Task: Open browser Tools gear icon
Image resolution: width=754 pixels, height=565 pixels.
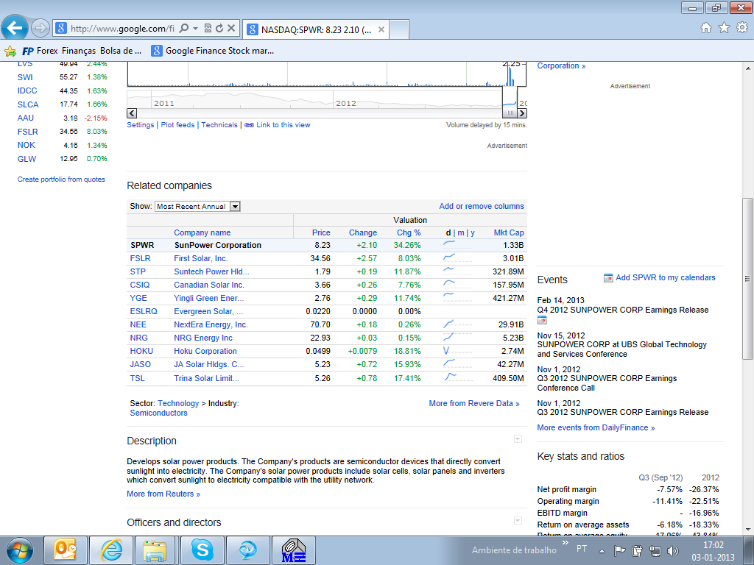Action: pyautogui.click(x=742, y=28)
